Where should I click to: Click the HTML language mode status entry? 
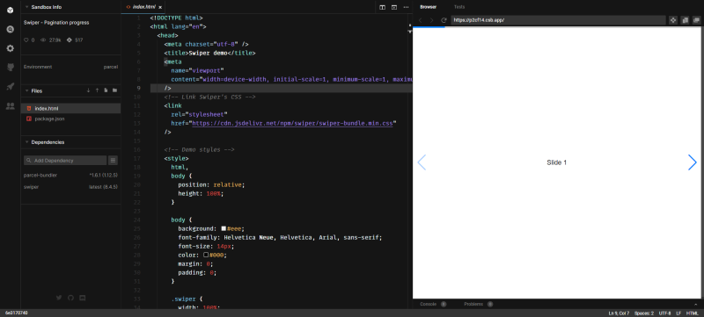pos(692,313)
